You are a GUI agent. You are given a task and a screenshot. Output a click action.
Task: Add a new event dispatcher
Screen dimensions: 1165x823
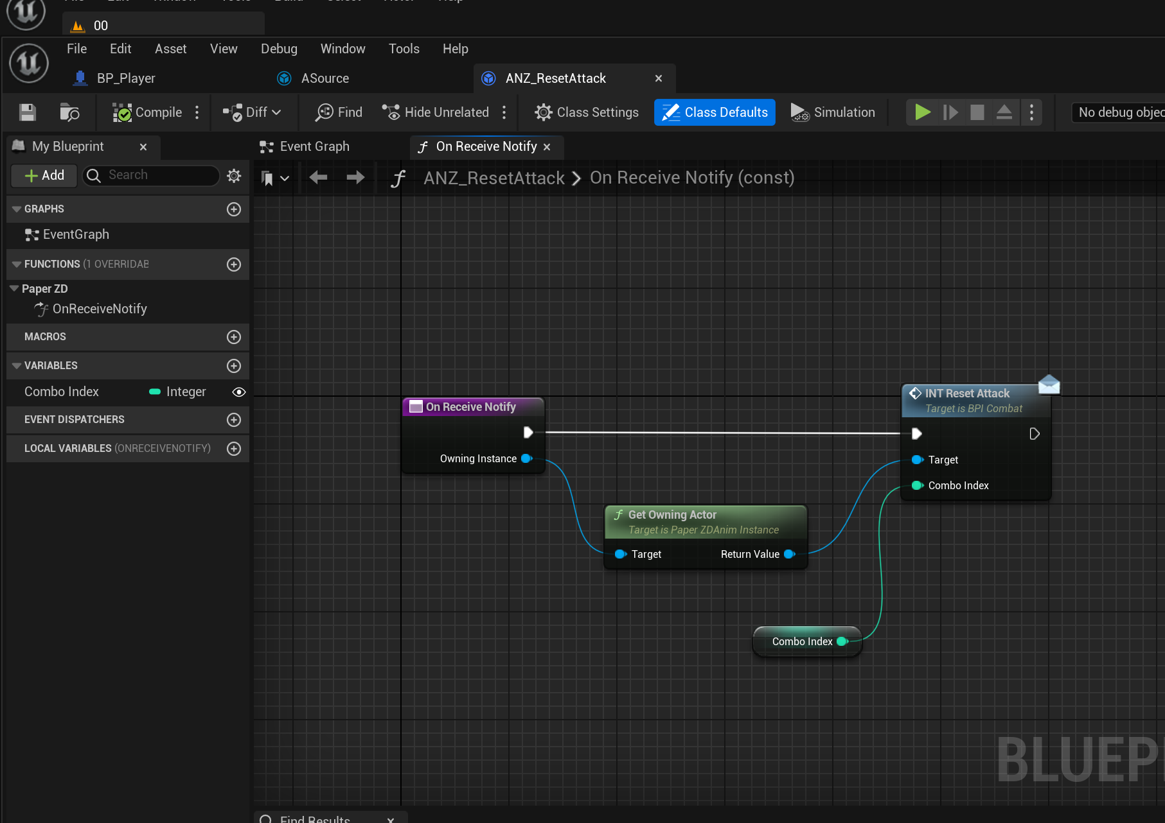[x=234, y=420]
